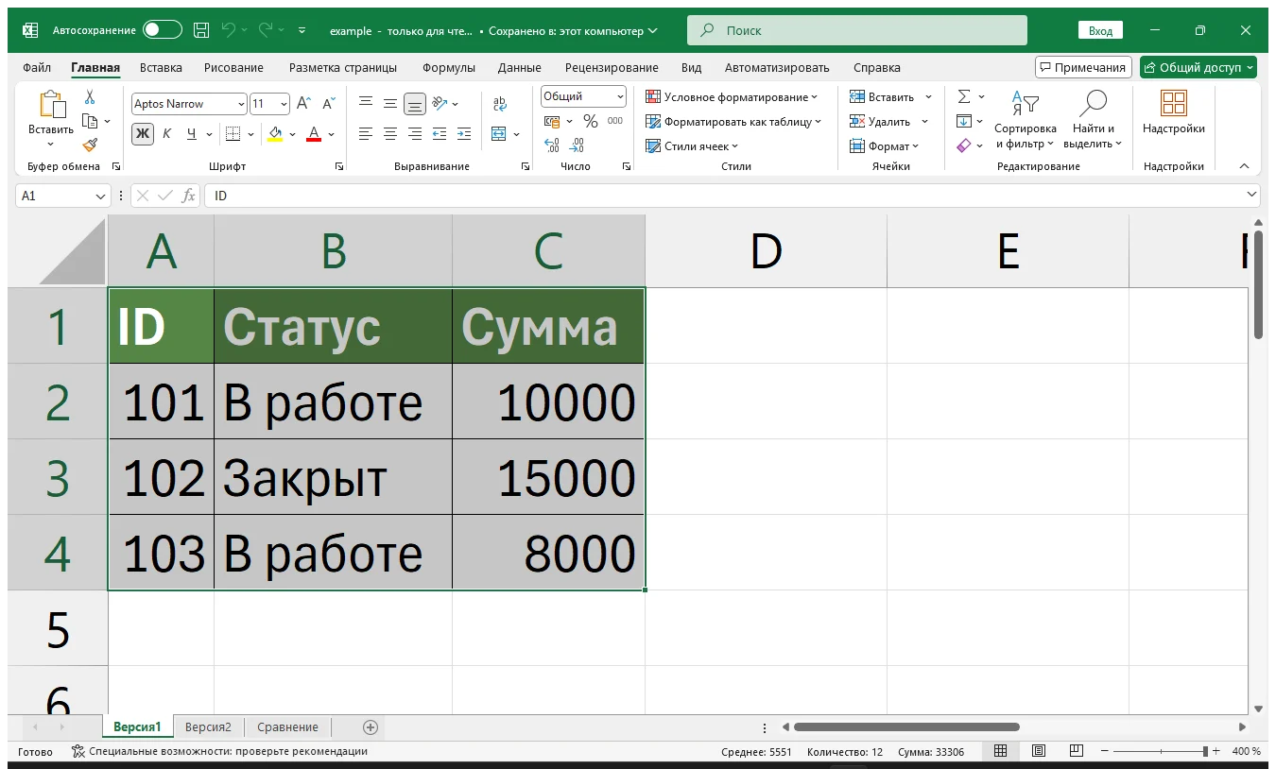Viewport: 1276px width, 769px height.
Task: Click the Вход sign-in button
Action: coord(1100,31)
